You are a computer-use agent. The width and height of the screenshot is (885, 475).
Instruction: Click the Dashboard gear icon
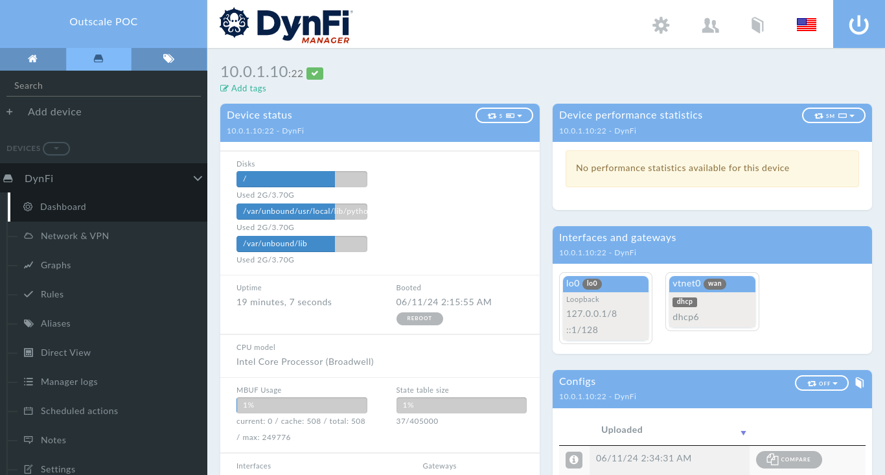[x=28, y=207]
